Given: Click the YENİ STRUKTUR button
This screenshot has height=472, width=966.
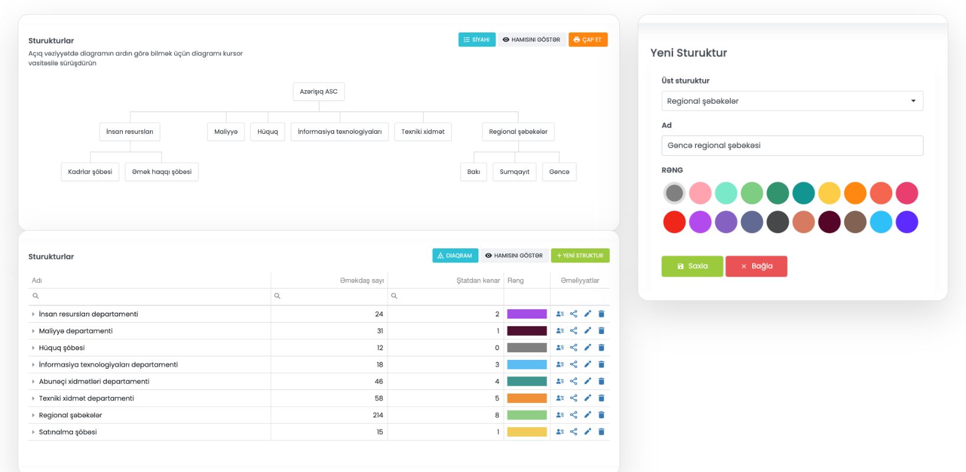Looking at the screenshot, I should point(580,255).
